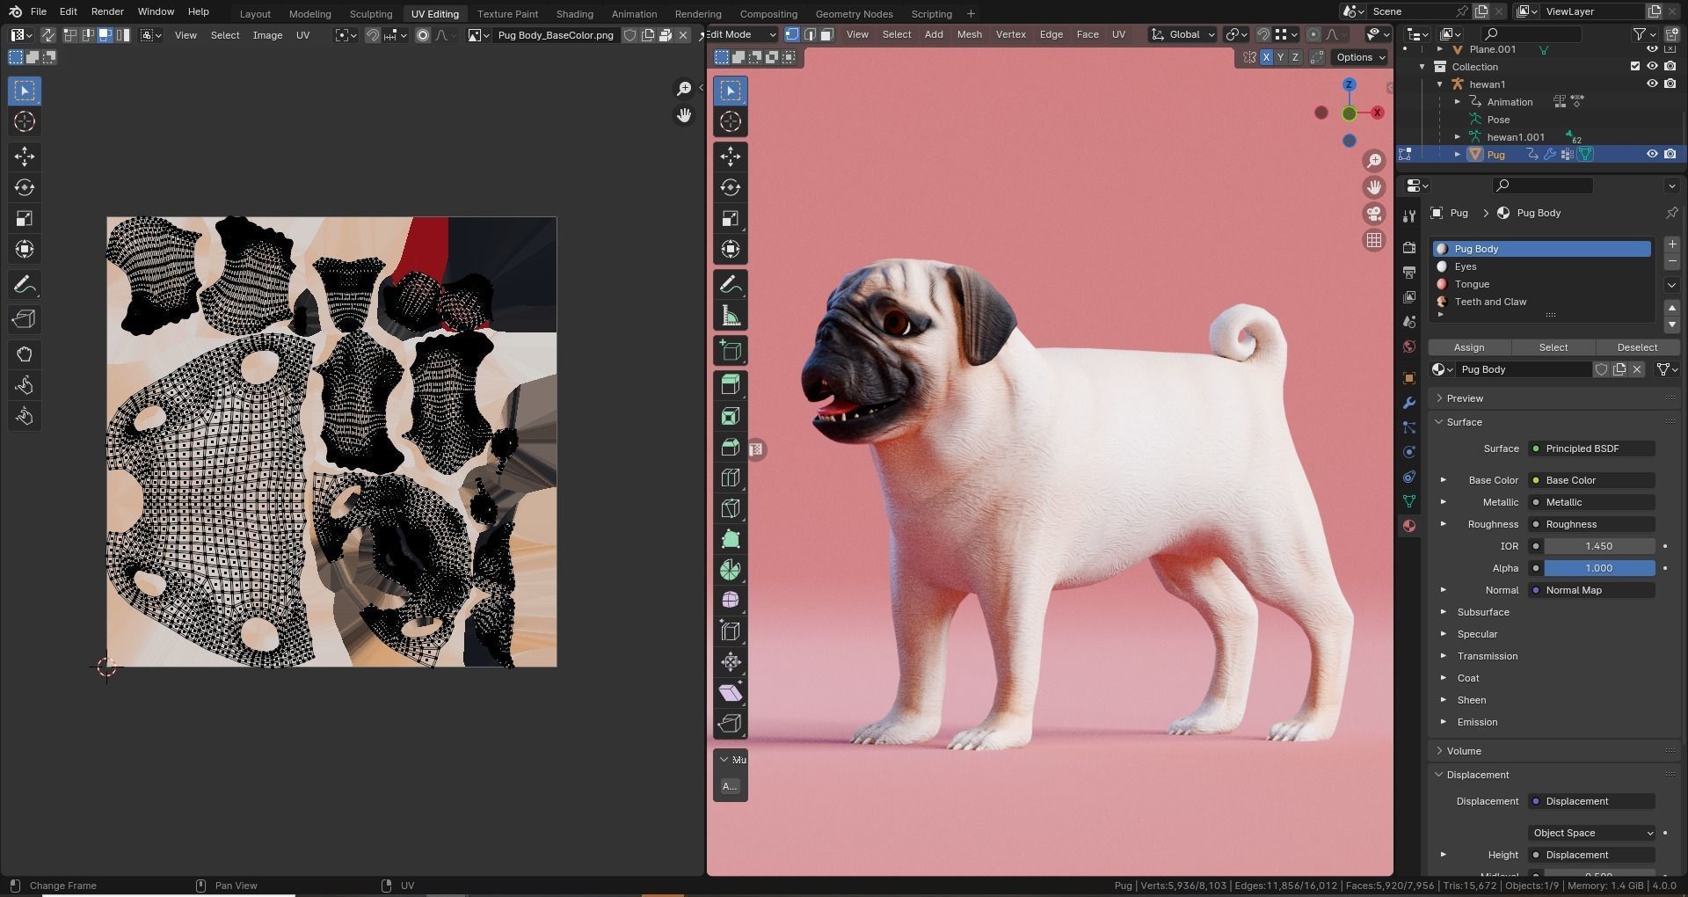Select the Loop Cut tool
Image resolution: width=1688 pixels, height=897 pixels.
click(x=731, y=478)
